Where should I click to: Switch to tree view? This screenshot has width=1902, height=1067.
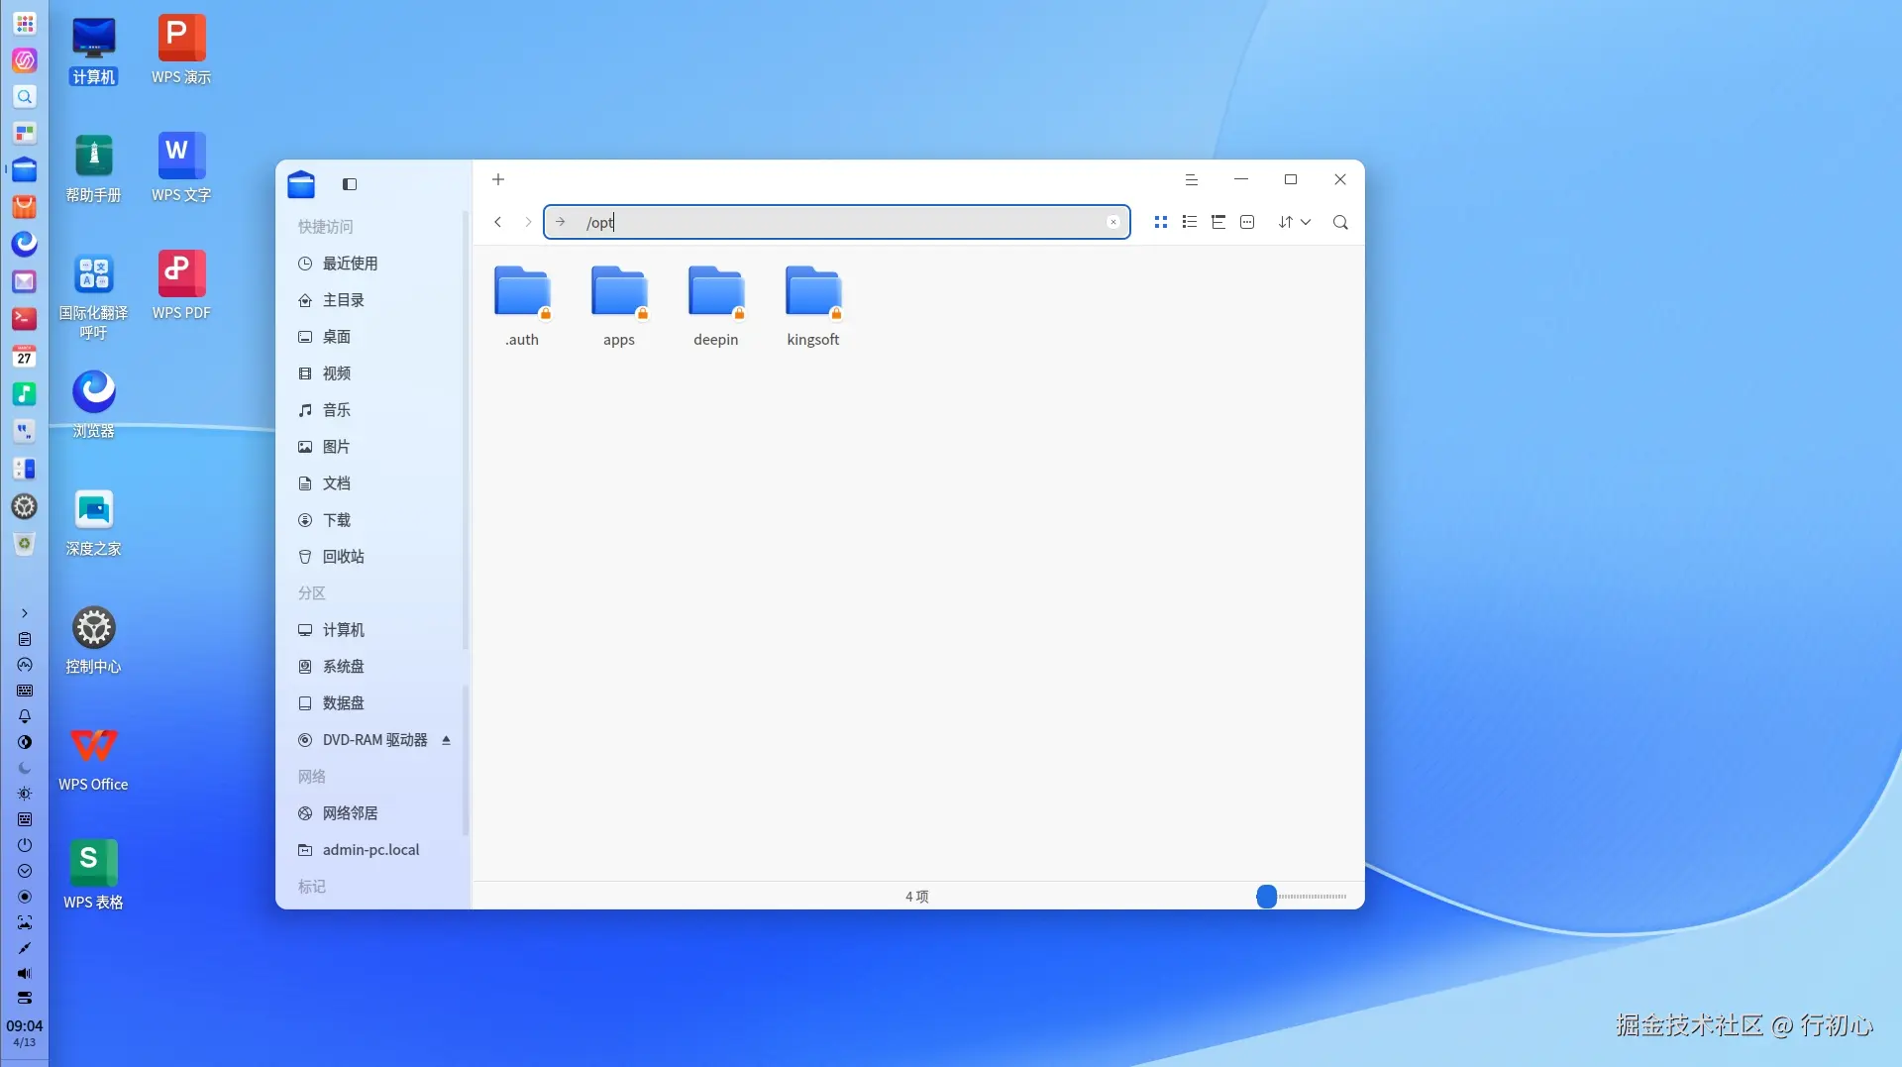coord(1218,222)
